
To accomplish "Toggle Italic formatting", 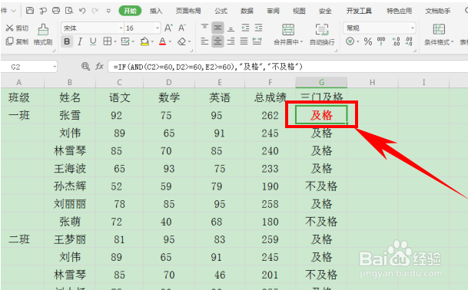I will tap(80, 41).
